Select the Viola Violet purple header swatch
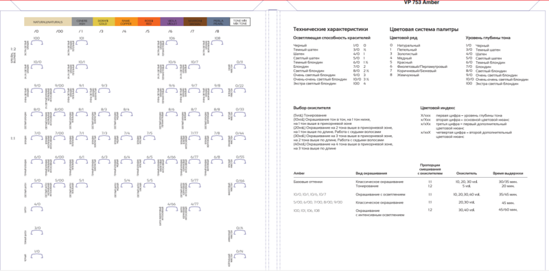549x271 pixels. coord(172,22)
